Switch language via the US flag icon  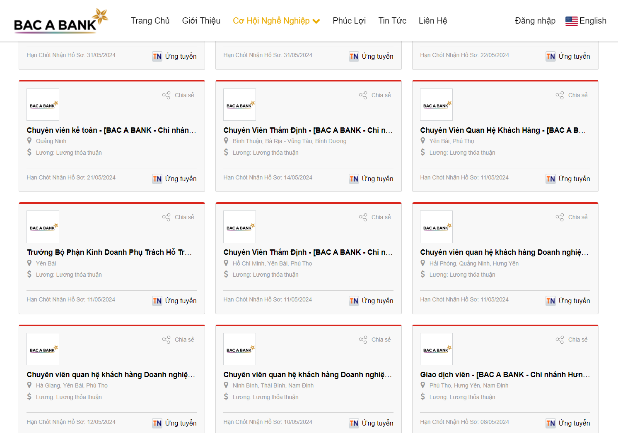[x=572, y=21]
